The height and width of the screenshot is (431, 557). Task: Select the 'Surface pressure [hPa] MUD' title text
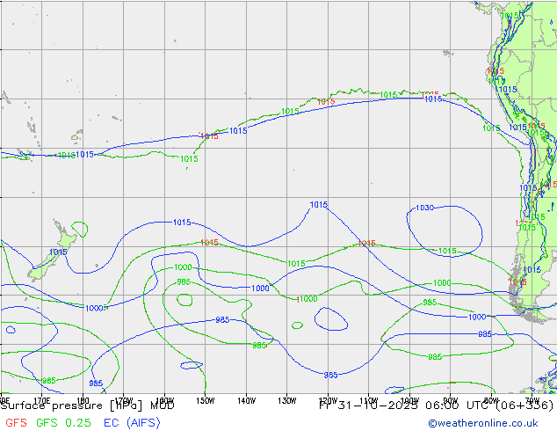coord(87,405)
